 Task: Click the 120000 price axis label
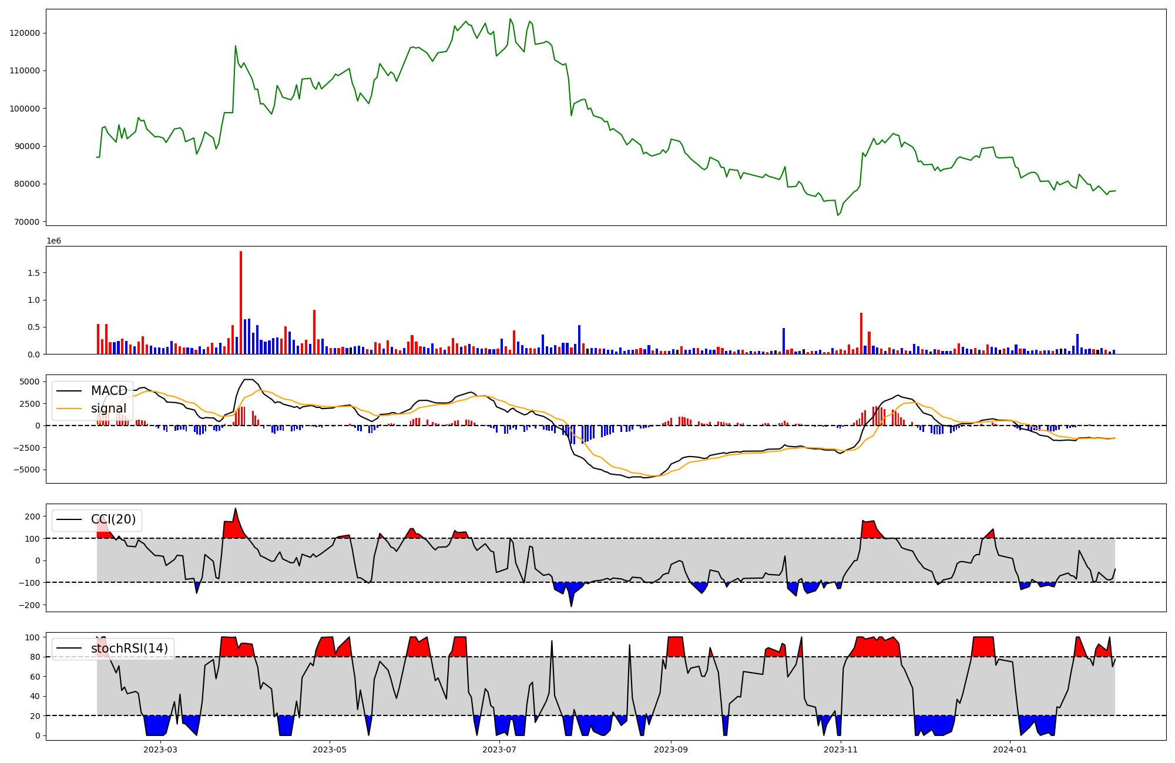tap(25, 33)
